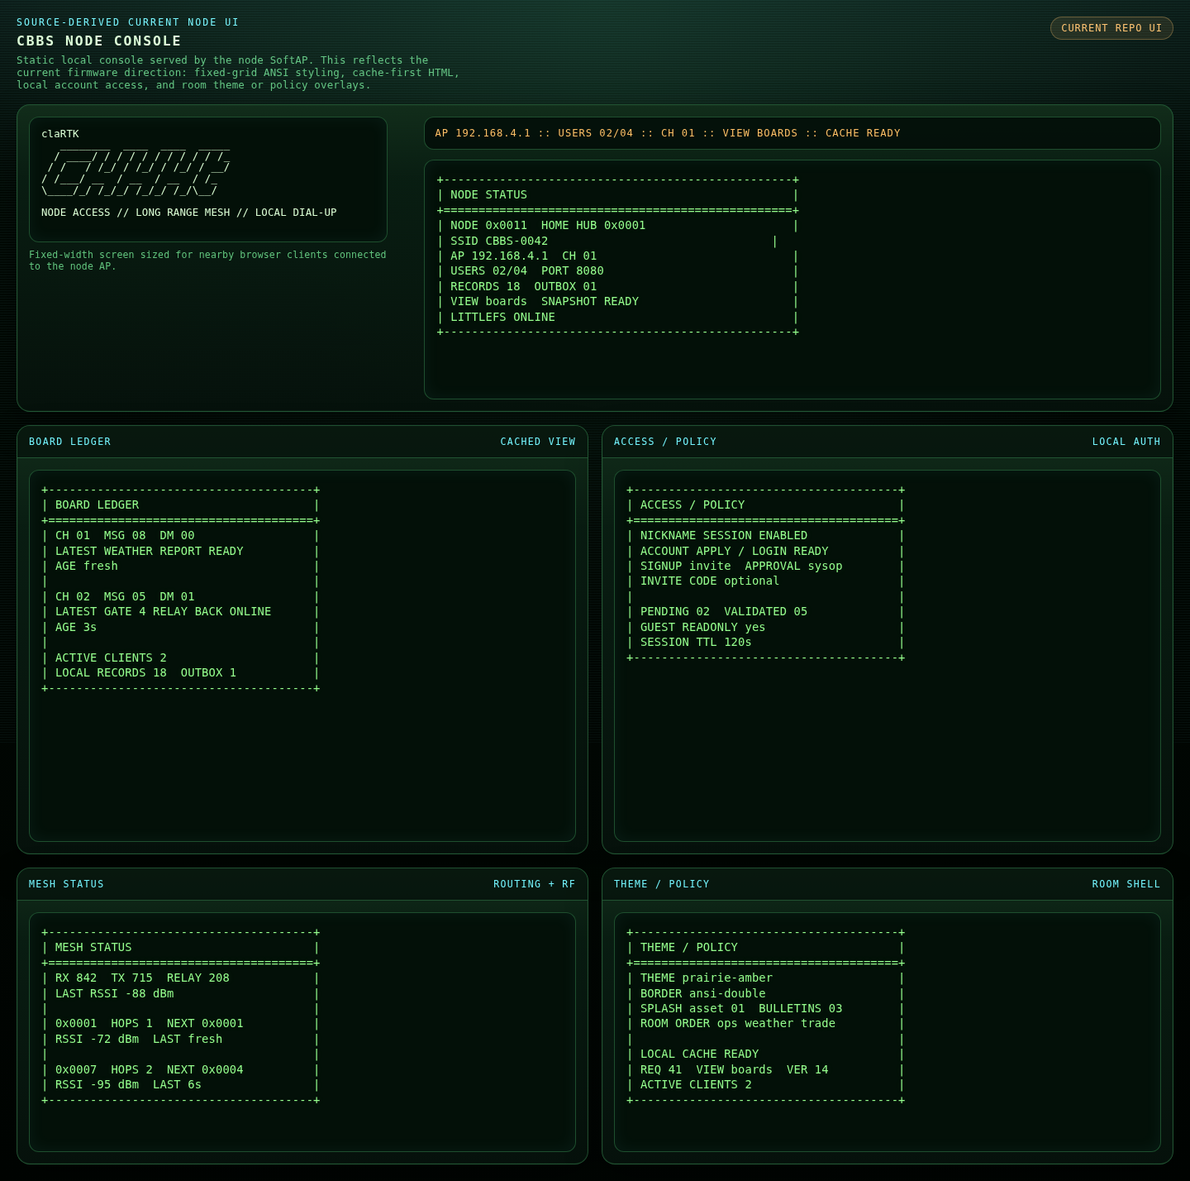Click the CURRENT REPO UI badge

click(1111, 28)
